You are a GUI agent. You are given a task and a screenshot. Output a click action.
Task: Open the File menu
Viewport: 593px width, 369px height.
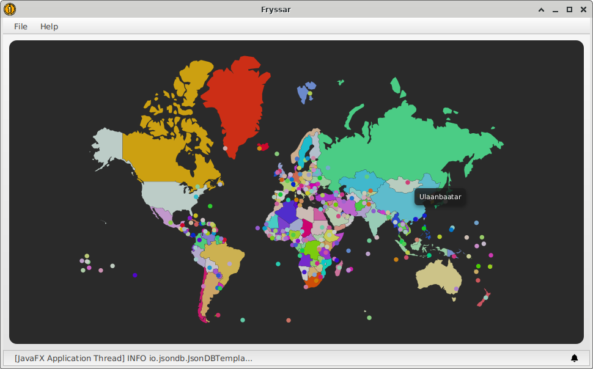[x=21, y=26]
